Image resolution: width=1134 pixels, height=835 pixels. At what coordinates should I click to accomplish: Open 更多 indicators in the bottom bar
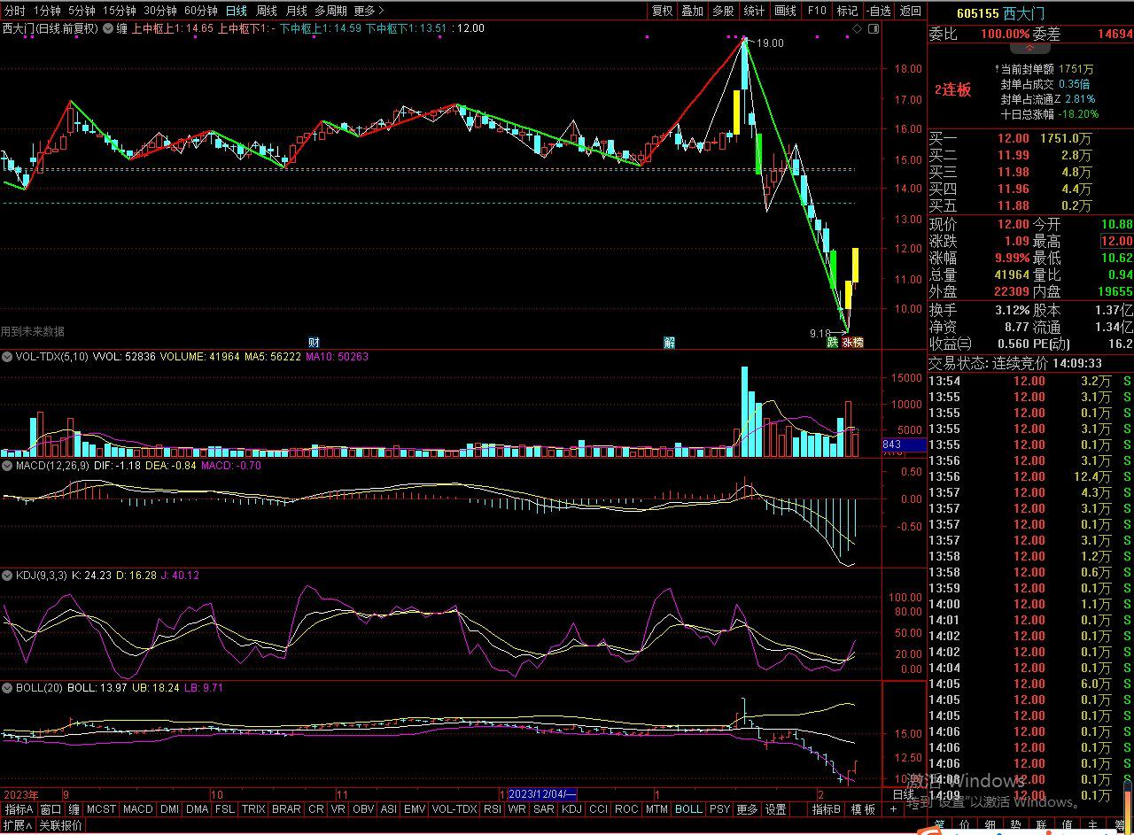coord(747,809)
